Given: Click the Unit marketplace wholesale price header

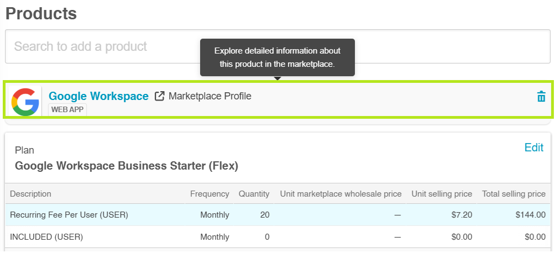Looking at the screenshot, I should (341, 194).
